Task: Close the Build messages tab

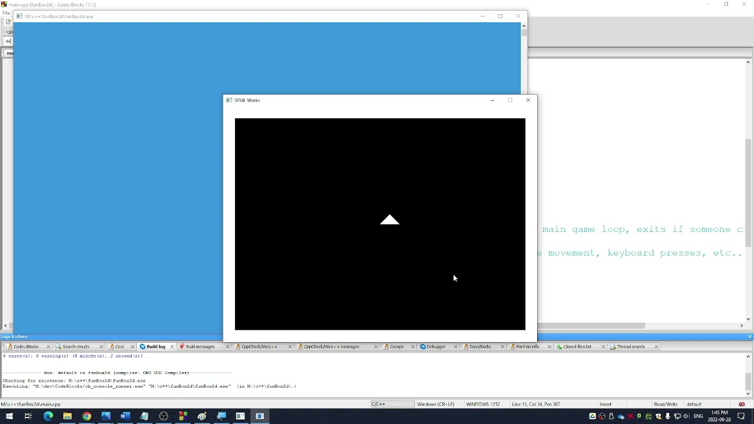Action: point(227,347)
